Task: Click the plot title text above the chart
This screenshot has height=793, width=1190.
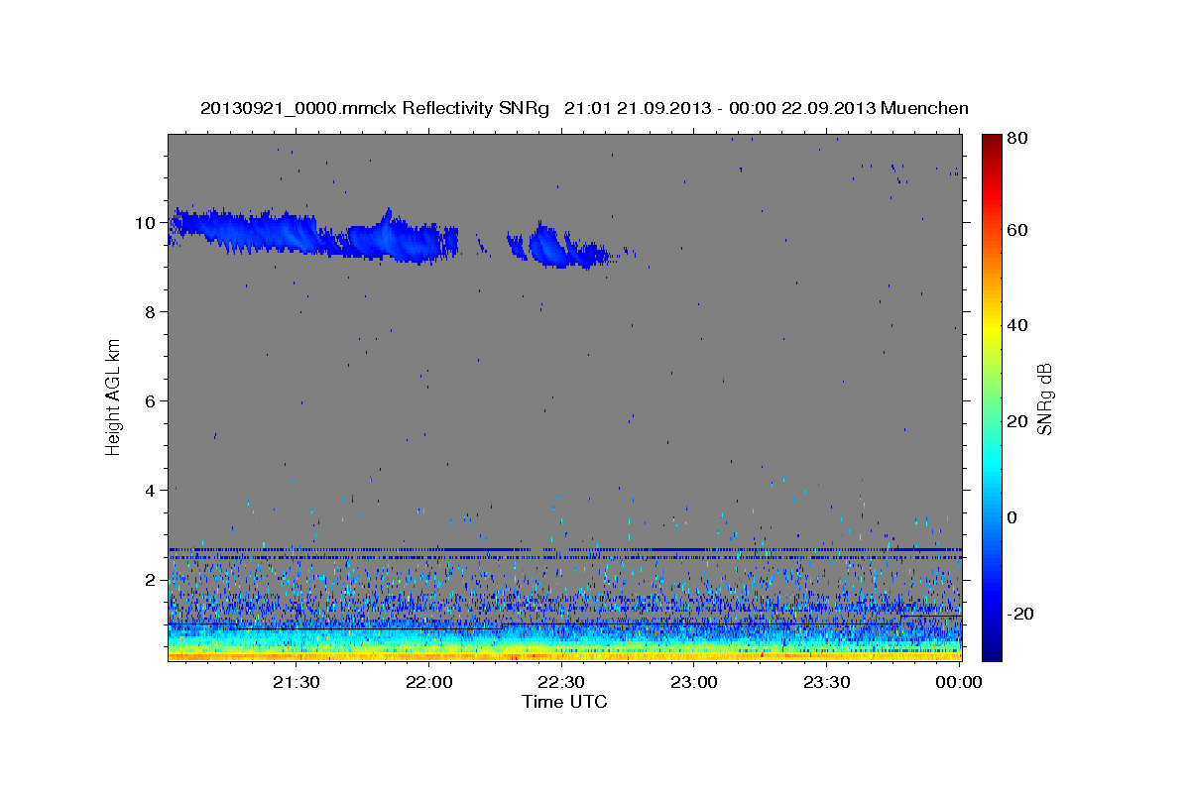Action: [584, 108]
